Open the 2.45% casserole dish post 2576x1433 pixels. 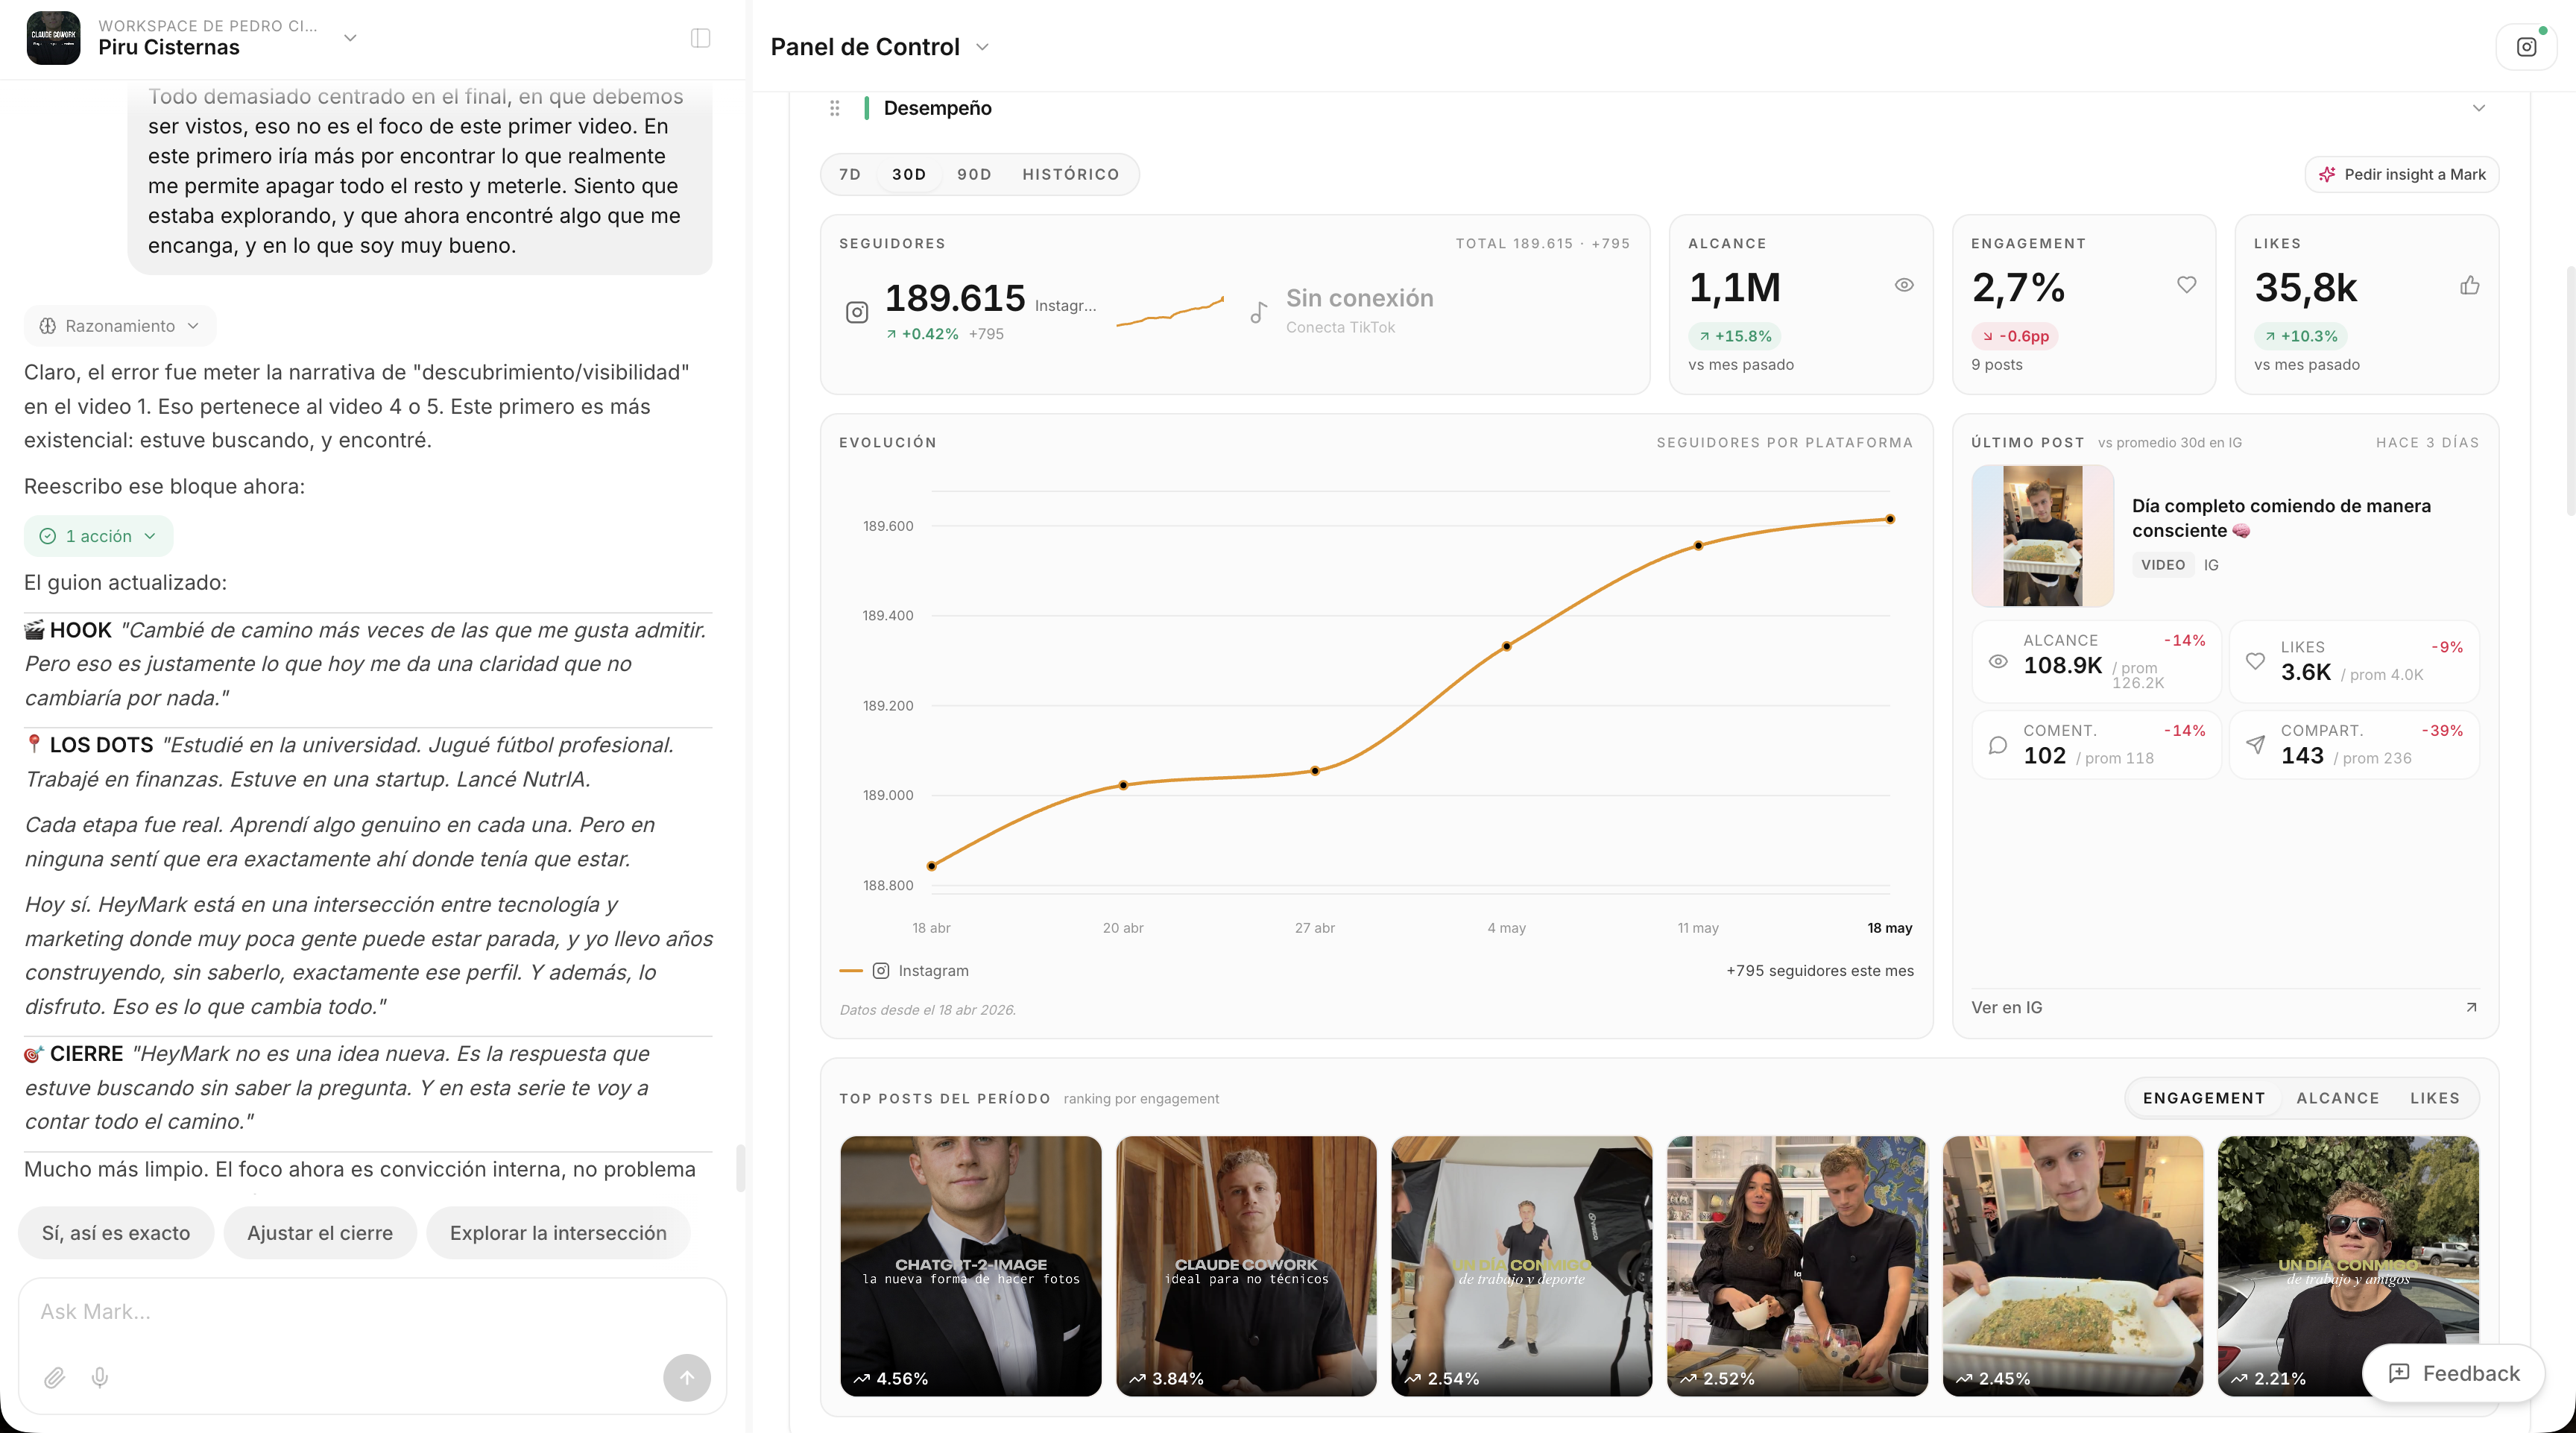click(2073, 1265)
